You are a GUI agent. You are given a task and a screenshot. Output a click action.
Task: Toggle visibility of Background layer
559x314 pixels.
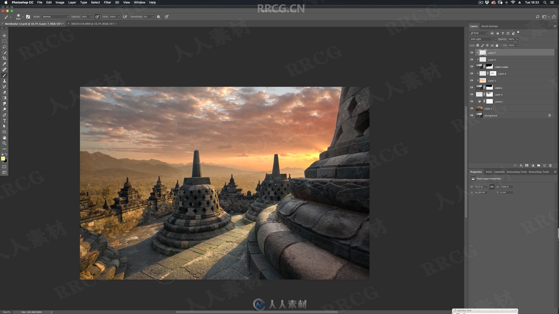[472, 115]
